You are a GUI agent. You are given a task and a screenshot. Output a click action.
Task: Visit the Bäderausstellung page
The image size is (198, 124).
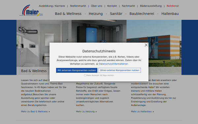(x=151, y=6)
